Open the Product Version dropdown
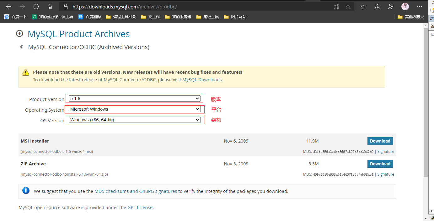Screen dimensions: 434x221 click(134, 98)
